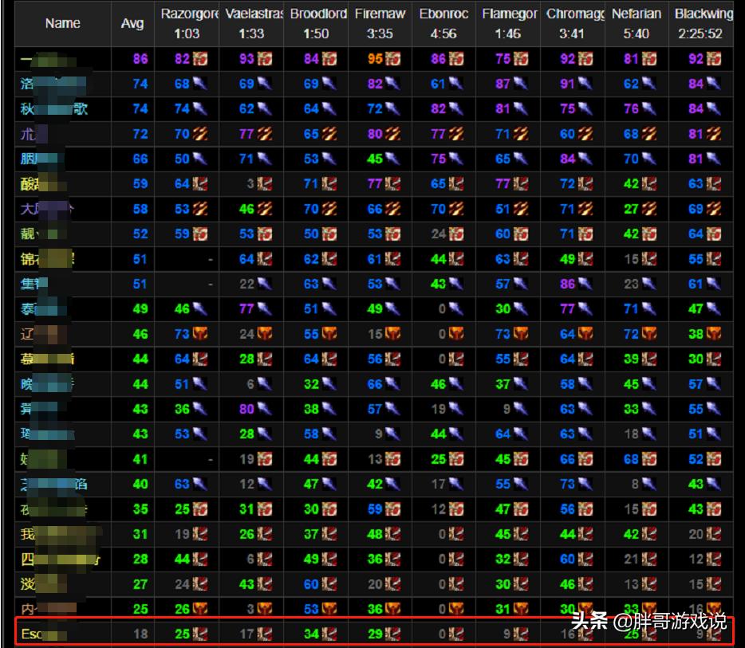Click score 60 in the Broodlord column
The height and width of the screenshot is (648, 745).
[x=311, y=584]
